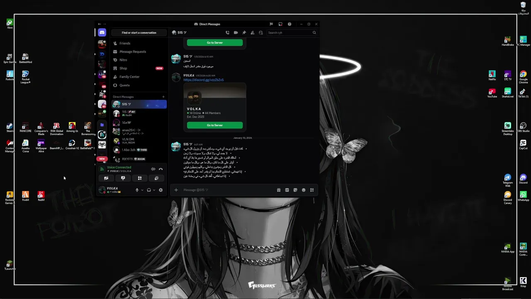Screen dimensions: 531x299
Task: Open pinned messages in the chat
Action: point(244,32)
